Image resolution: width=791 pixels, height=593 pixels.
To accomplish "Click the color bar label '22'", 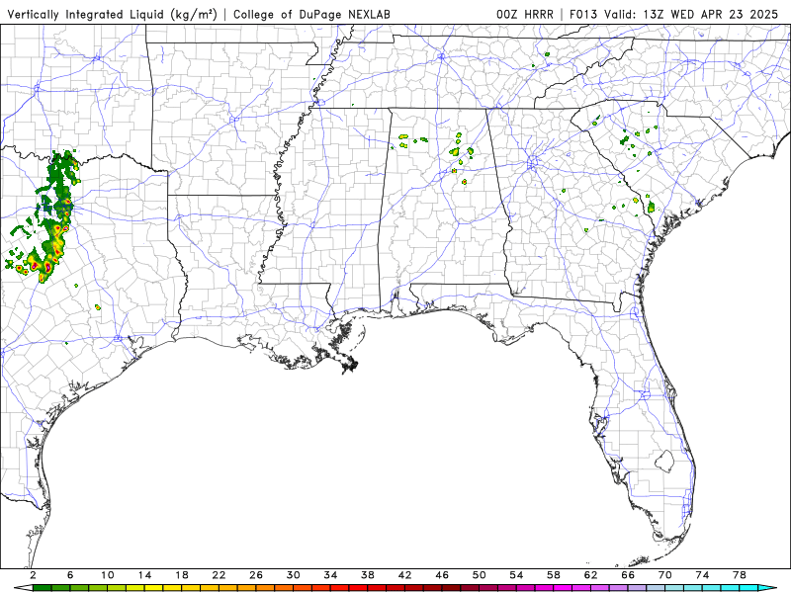I will point(219,575).
